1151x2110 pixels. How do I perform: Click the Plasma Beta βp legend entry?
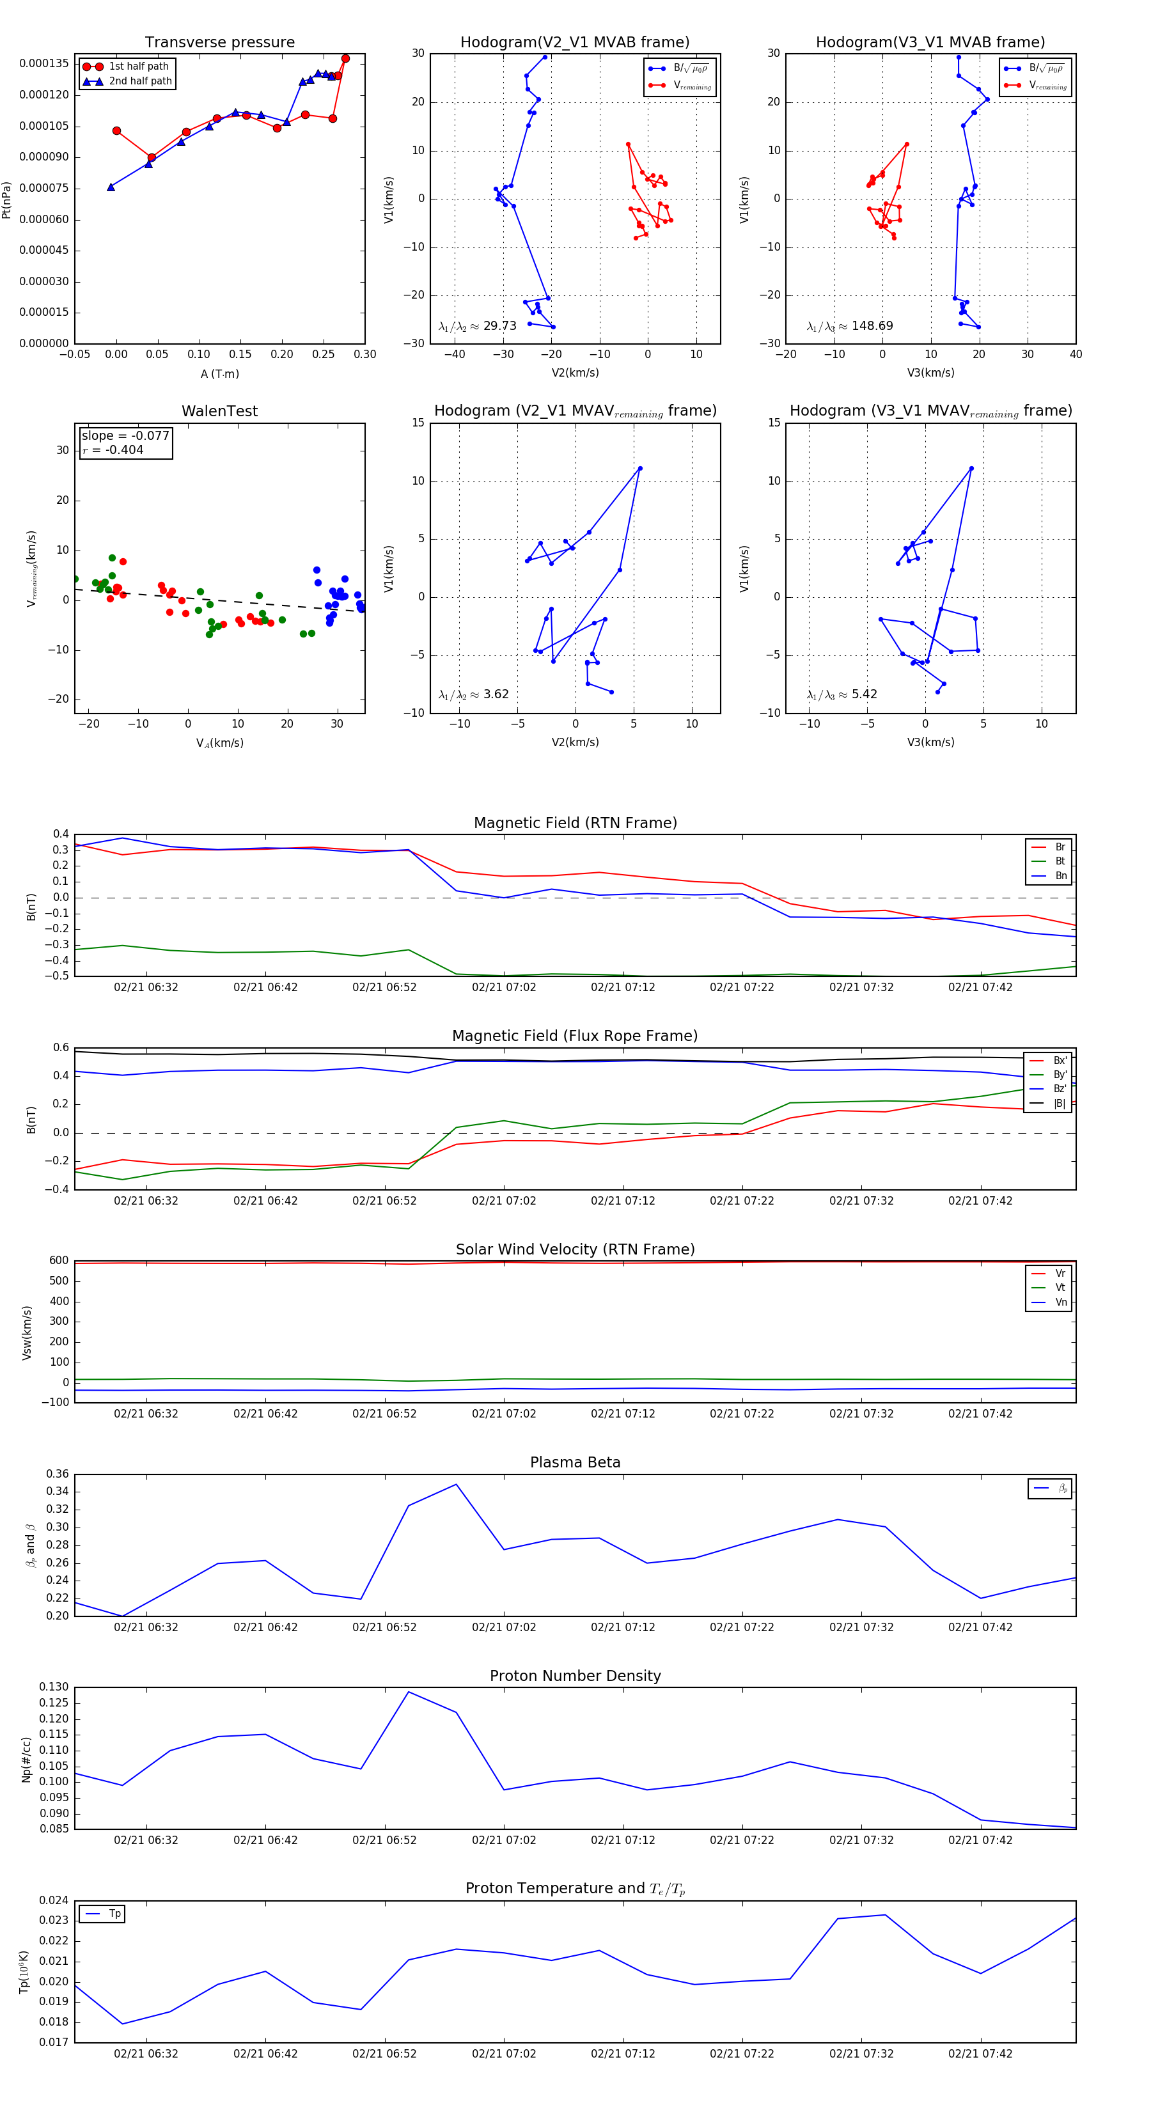click(1051, 1489)
